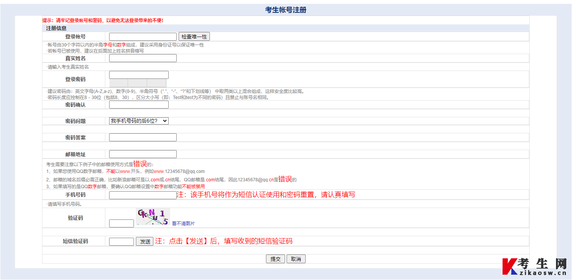Click the 密码问题 label

pyautogui.click(x=76, y=121)
